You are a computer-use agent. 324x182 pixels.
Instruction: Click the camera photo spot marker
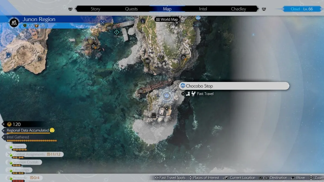click(x=141, y=91)
